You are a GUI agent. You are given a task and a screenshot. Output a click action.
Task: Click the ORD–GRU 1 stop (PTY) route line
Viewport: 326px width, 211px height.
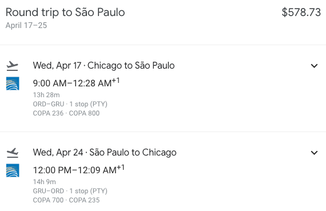(x=70, y=104)
